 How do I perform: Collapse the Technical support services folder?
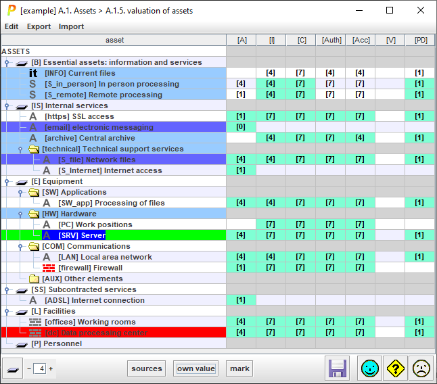pos(20,149)
